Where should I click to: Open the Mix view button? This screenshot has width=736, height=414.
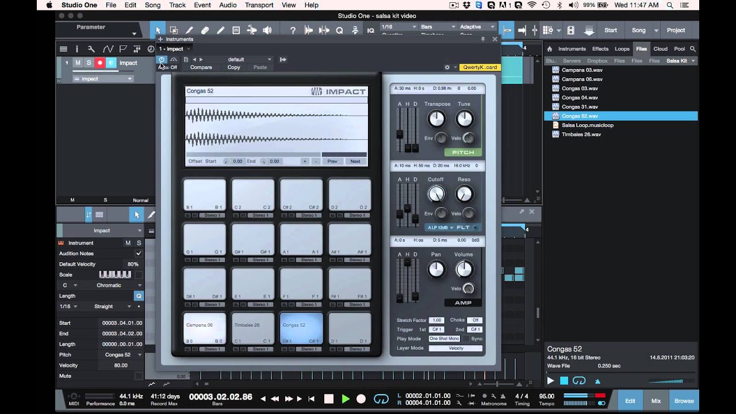656,401
